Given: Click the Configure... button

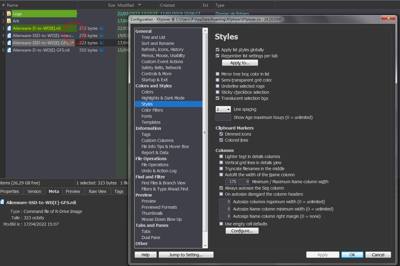Looking at the screenshot, I should (242, 231).
